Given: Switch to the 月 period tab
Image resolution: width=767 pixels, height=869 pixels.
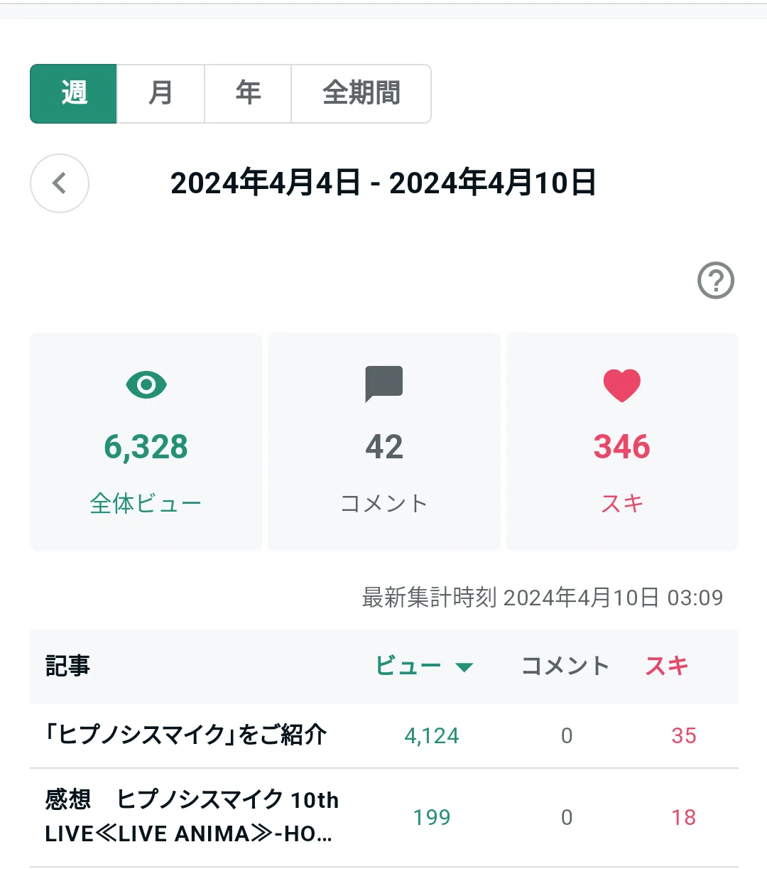Looking at the screenshot, I should pos(161,94).
